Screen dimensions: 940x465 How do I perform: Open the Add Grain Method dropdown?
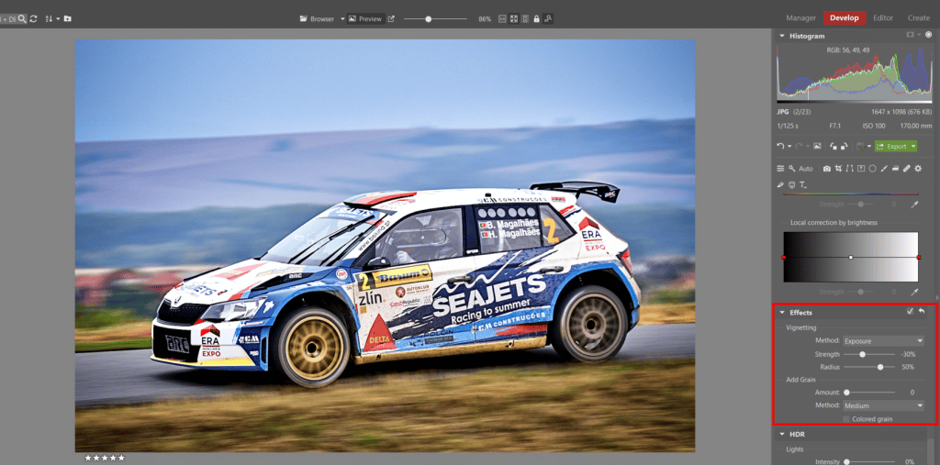[x=883, y=405]
